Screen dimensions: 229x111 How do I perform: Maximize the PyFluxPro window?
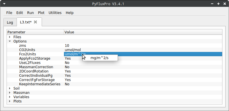coord(218,4)
